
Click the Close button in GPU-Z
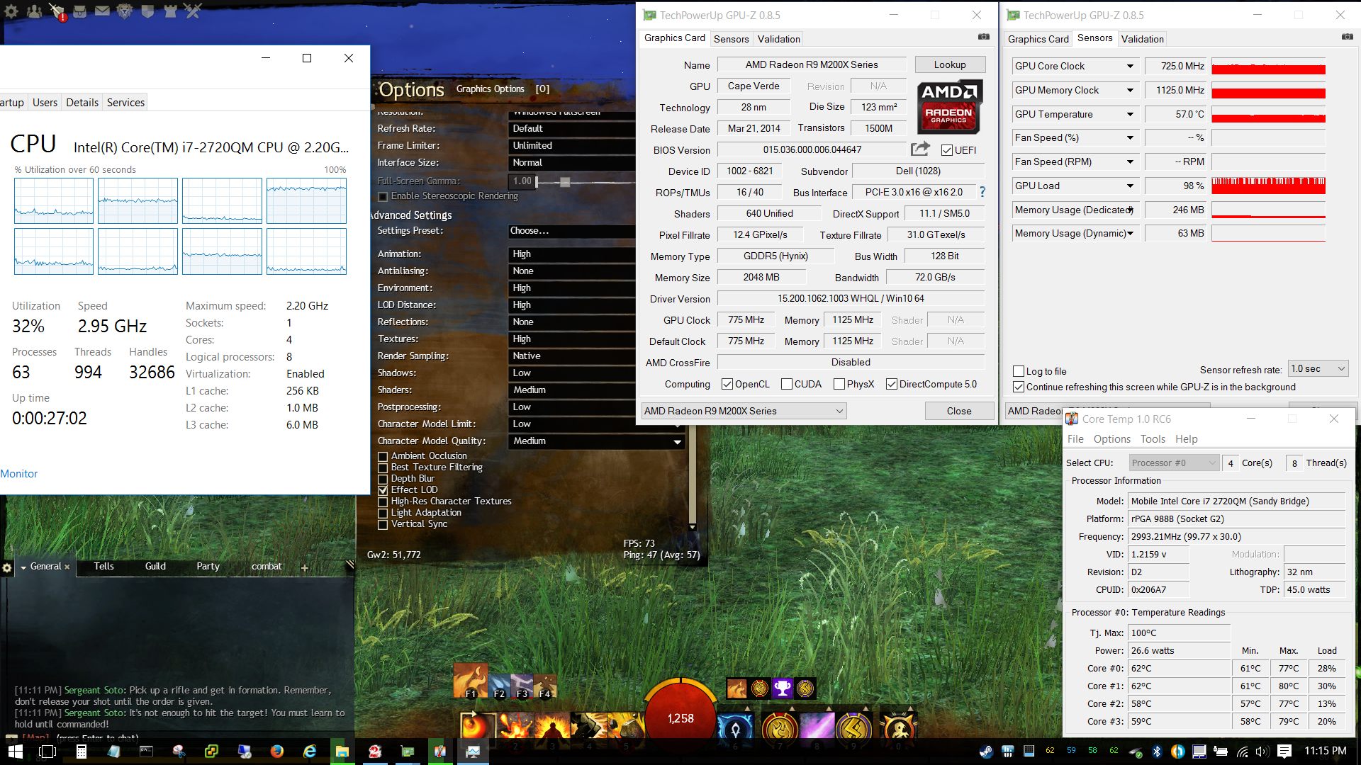pyautogui.click(x=959, y=411)
